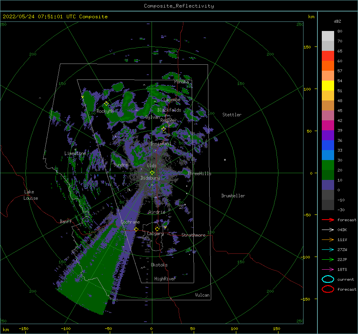
Task: Click the Lacombe label
Action: coord(172,100)
